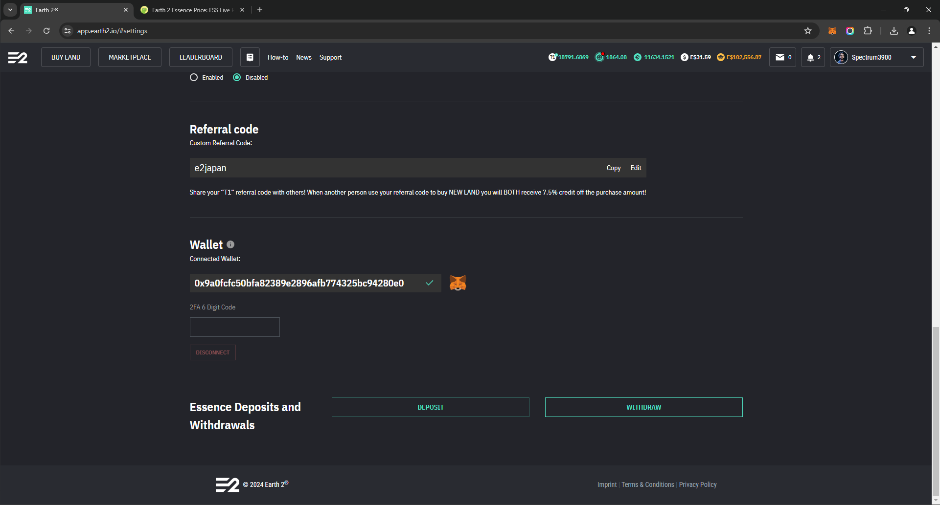Screen dimensions: 940x505
Task: Open the browser Extensions puzzle icon
Action: point(868,31)
